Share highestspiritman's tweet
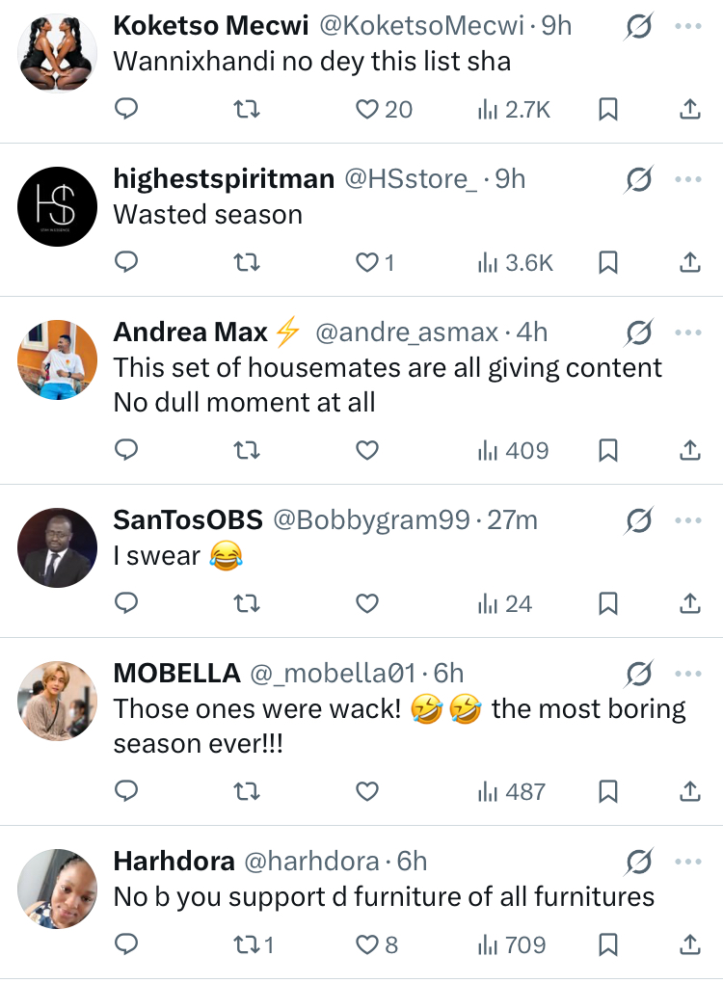The image size is (723, 983). [x=689, y=262]
